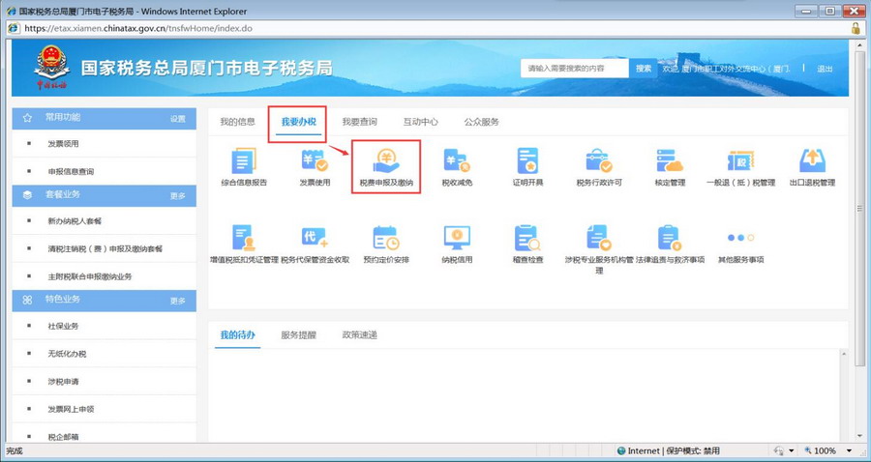Switch to 公众服务 tab
The width and height of the screenshot is (871, 462).
pyautogui.click(x=482, y=122)
